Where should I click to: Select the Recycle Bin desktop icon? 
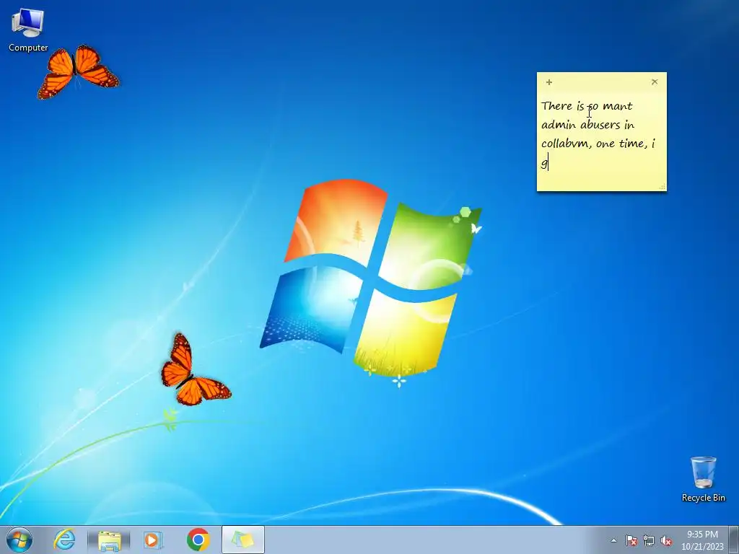[703, 479]
